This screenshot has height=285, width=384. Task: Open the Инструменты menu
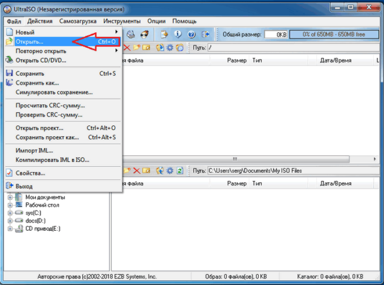coord(122,22)
